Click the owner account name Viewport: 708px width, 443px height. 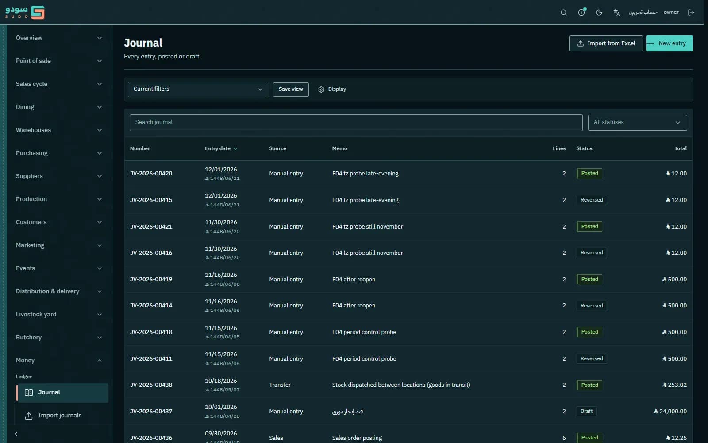654,12
